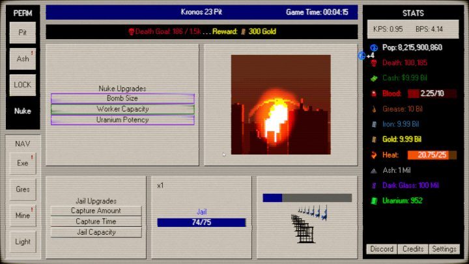Viewport: 469px width, 264px height.
Task: Go to Exe in the NAV panel
Action: 23,163
